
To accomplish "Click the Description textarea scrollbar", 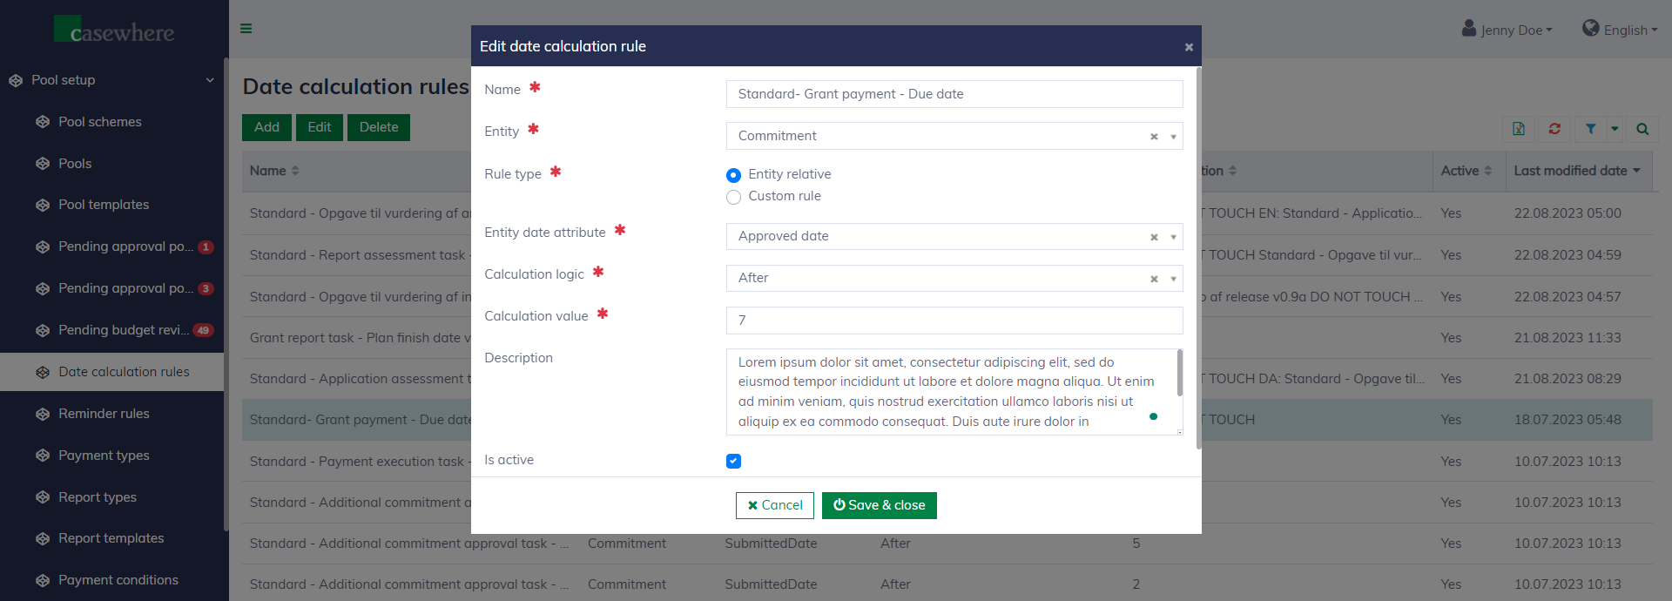I will [x=1180, y=373].
